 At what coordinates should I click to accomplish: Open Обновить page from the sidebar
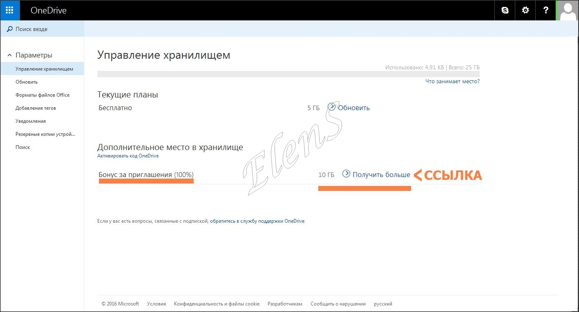coord(27,82)
